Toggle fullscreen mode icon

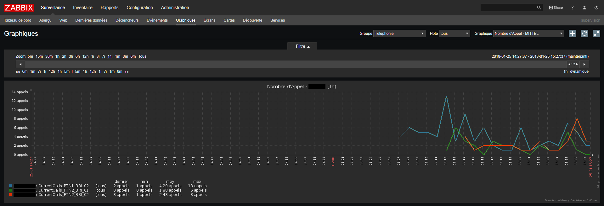(596, 34)
